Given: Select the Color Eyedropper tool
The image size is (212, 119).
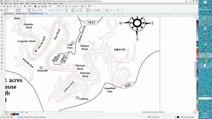Looking at the screenshot, I should click(x=2, y=62).
